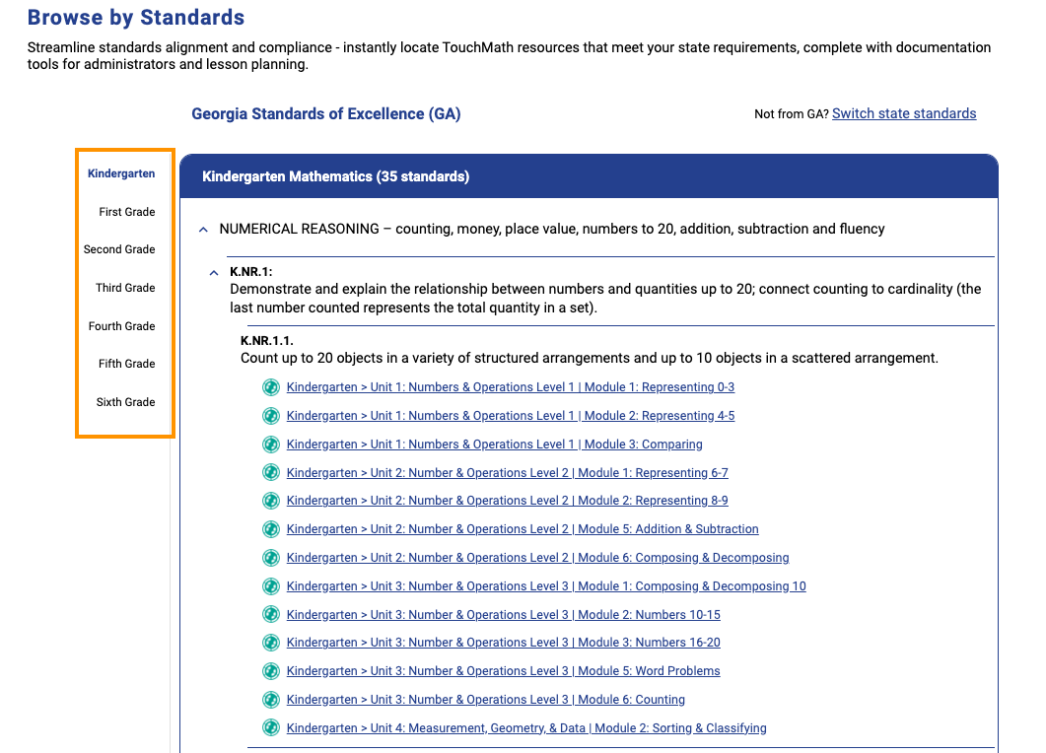Image resolution: width=1046 pixels, height=753 pixels.
Task: Click the icon beside Module 1: Representing 6-7
Action: coord(271,473)
